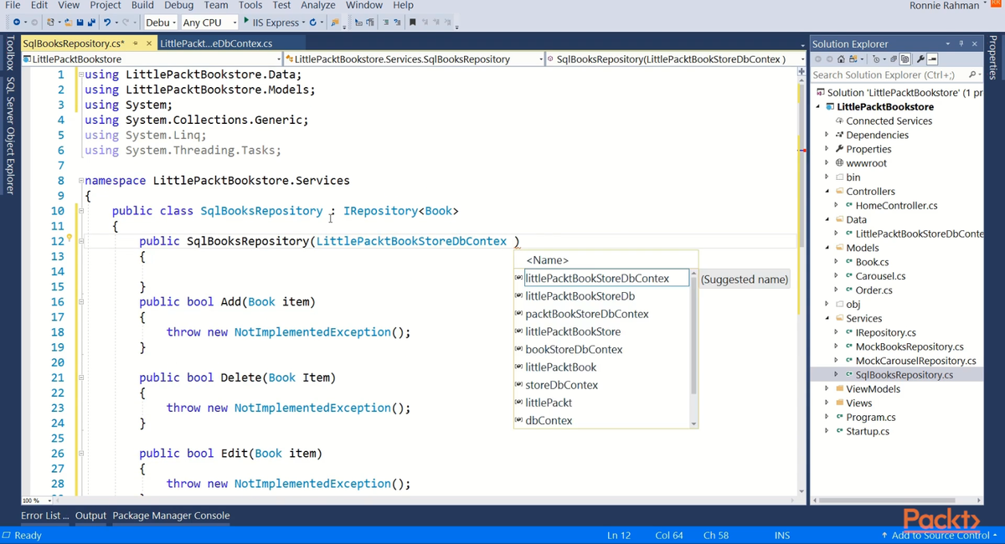
Task: Click the Pending Changes Filter clock icon
Action: 876,59
